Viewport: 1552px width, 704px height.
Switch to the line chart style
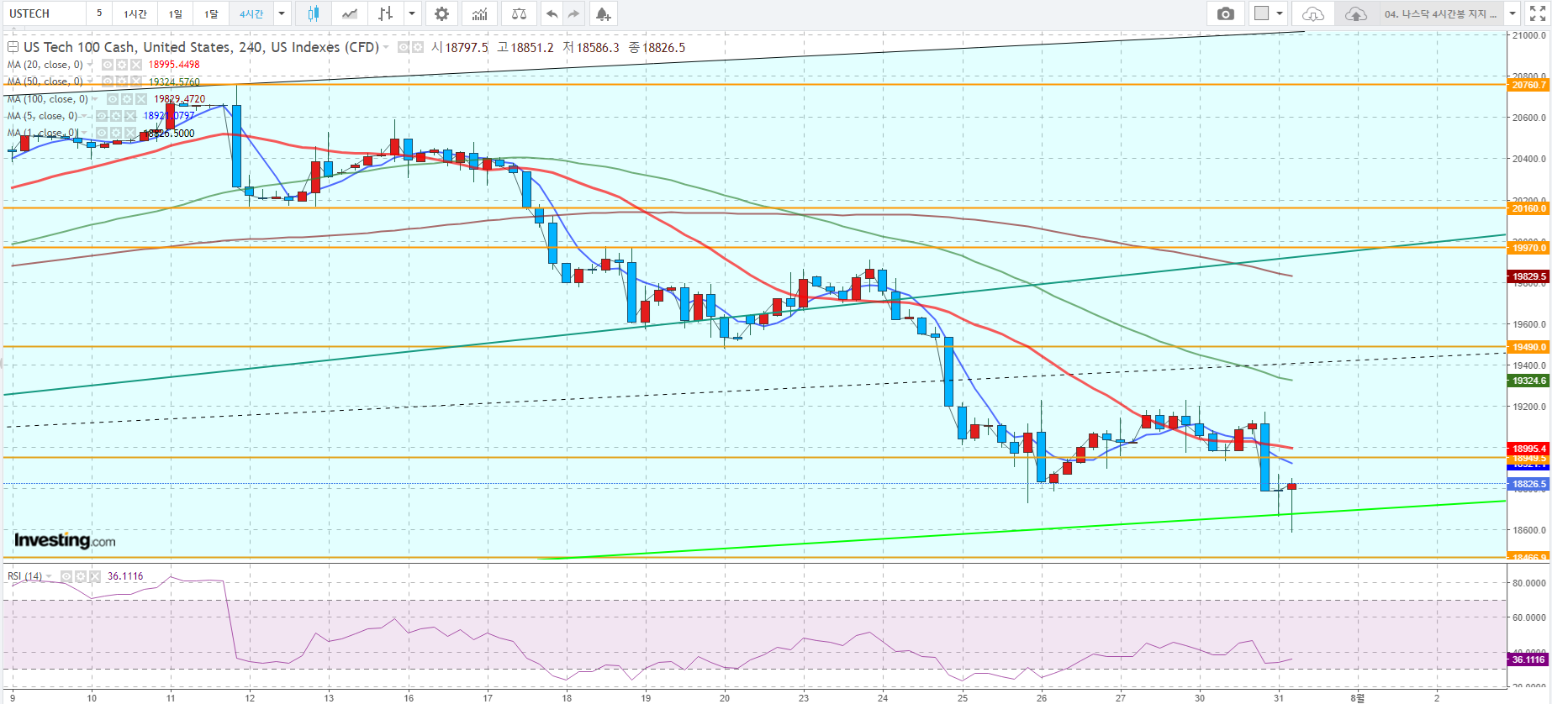tap(350, 13)
